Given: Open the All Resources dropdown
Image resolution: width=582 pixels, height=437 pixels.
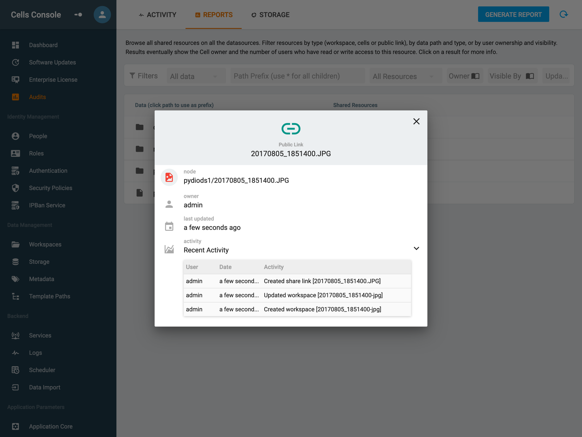Looking at the screenshot, I should pos(406,76).
